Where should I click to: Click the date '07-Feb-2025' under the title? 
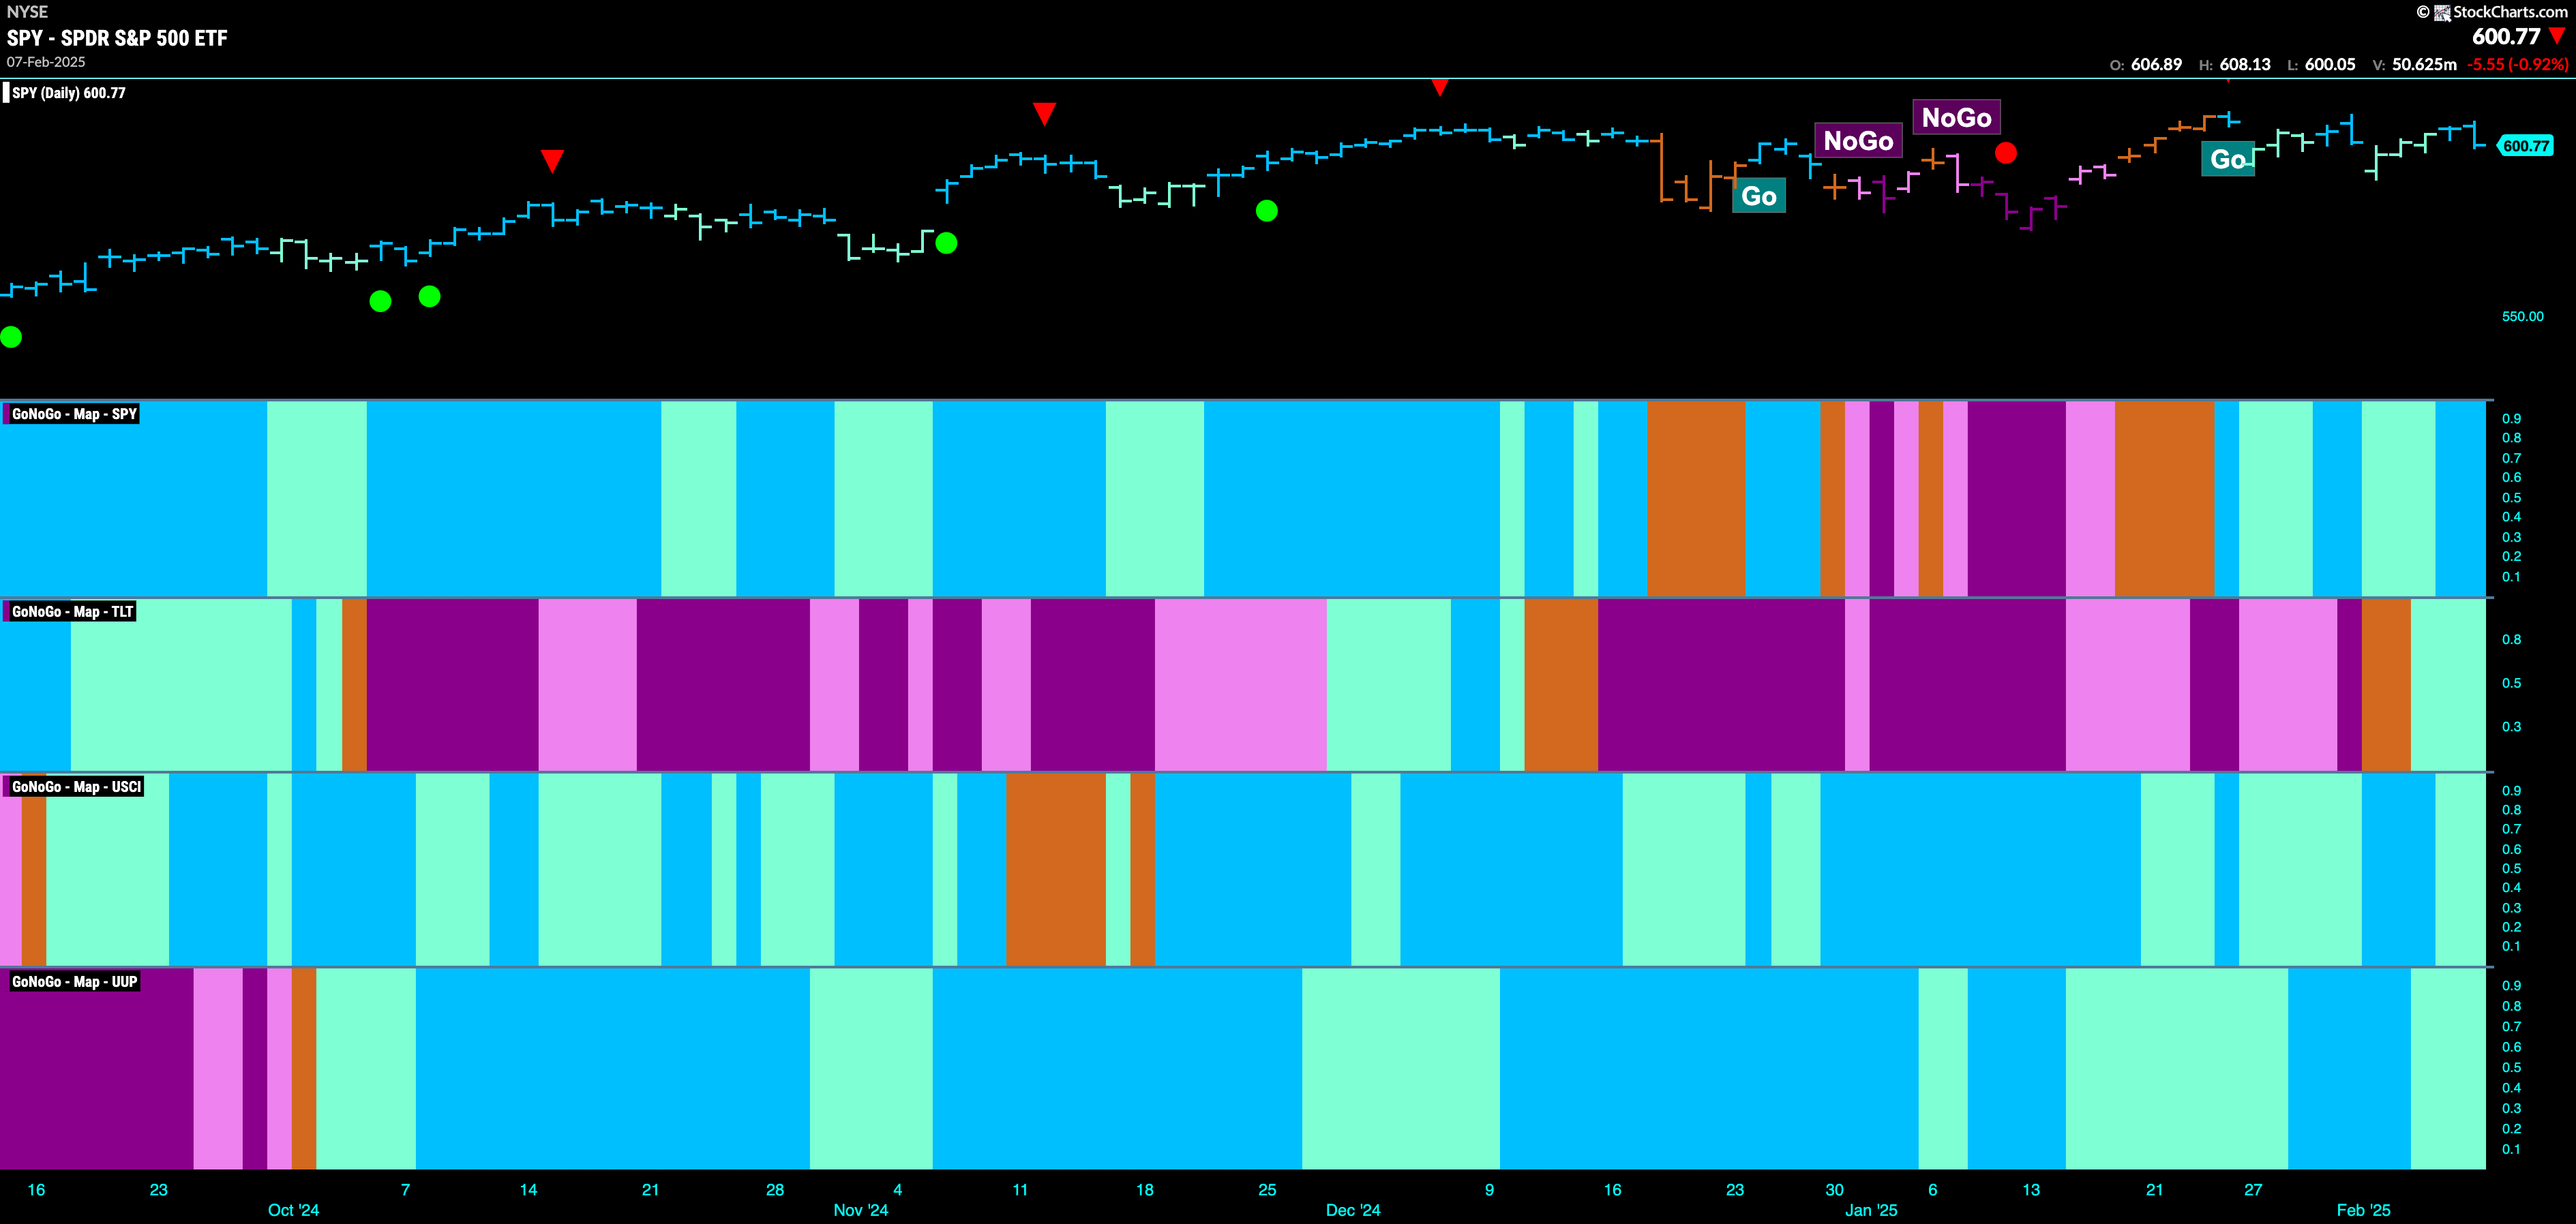[x=46, y=62]
